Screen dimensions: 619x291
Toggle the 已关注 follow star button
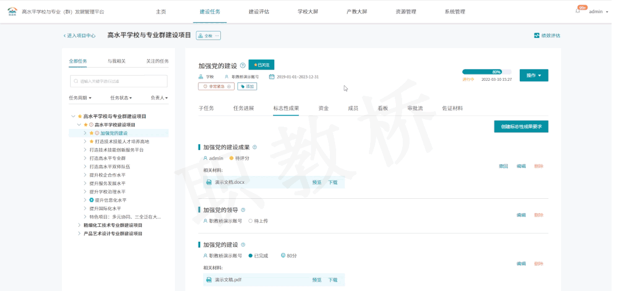click(x=262, y=65)
